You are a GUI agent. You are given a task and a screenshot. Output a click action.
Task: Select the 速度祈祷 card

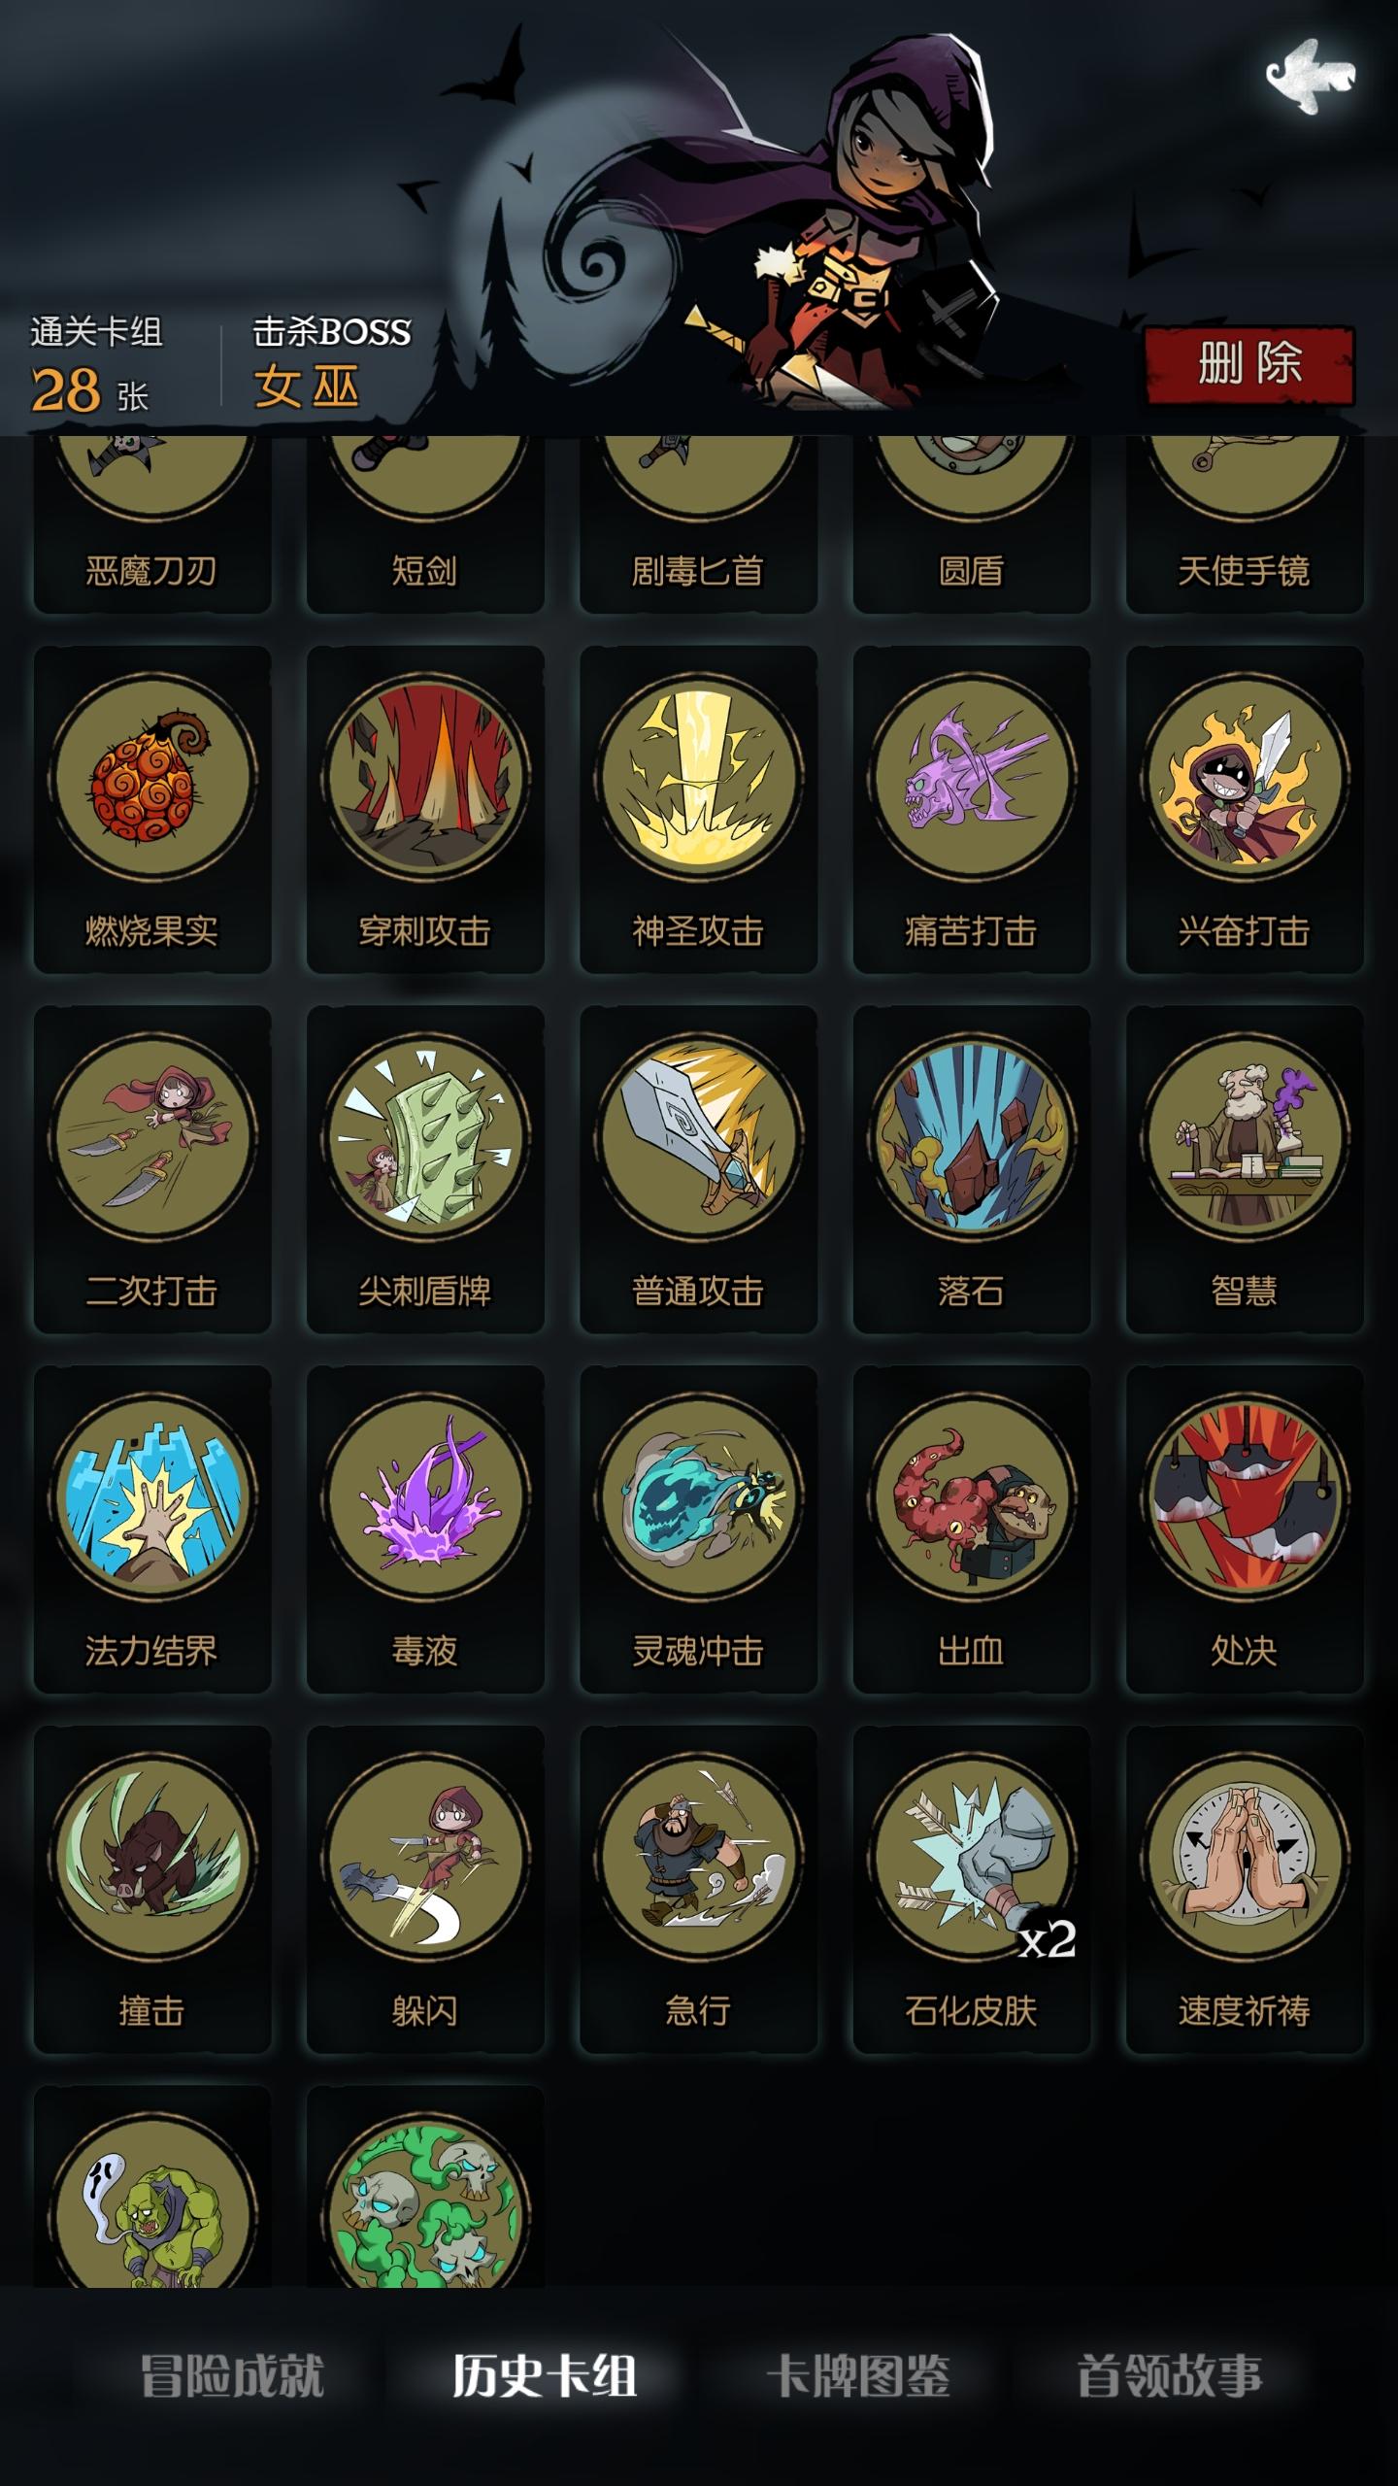(1245, 1890)
